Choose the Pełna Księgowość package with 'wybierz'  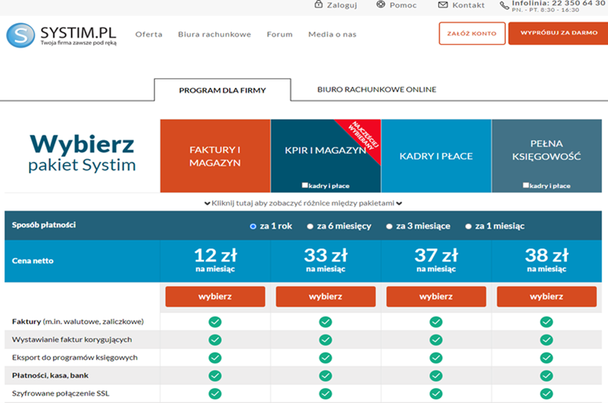click(547, 297)
